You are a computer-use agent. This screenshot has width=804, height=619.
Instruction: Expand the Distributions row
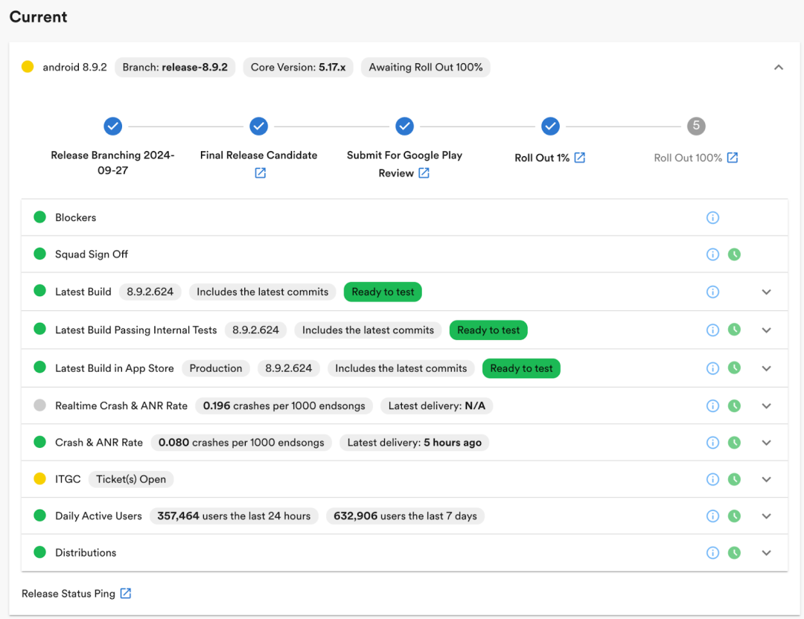coord(766,552)
